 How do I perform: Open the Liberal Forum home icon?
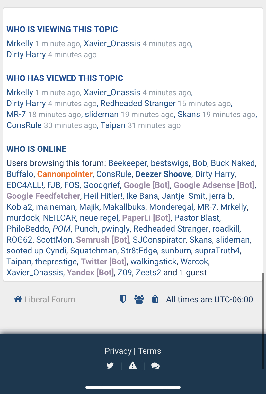pyautogui.click(x=18, y=299)
